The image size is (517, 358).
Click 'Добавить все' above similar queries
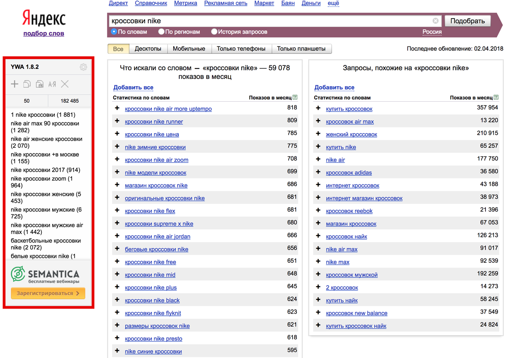tap(334, 87)
